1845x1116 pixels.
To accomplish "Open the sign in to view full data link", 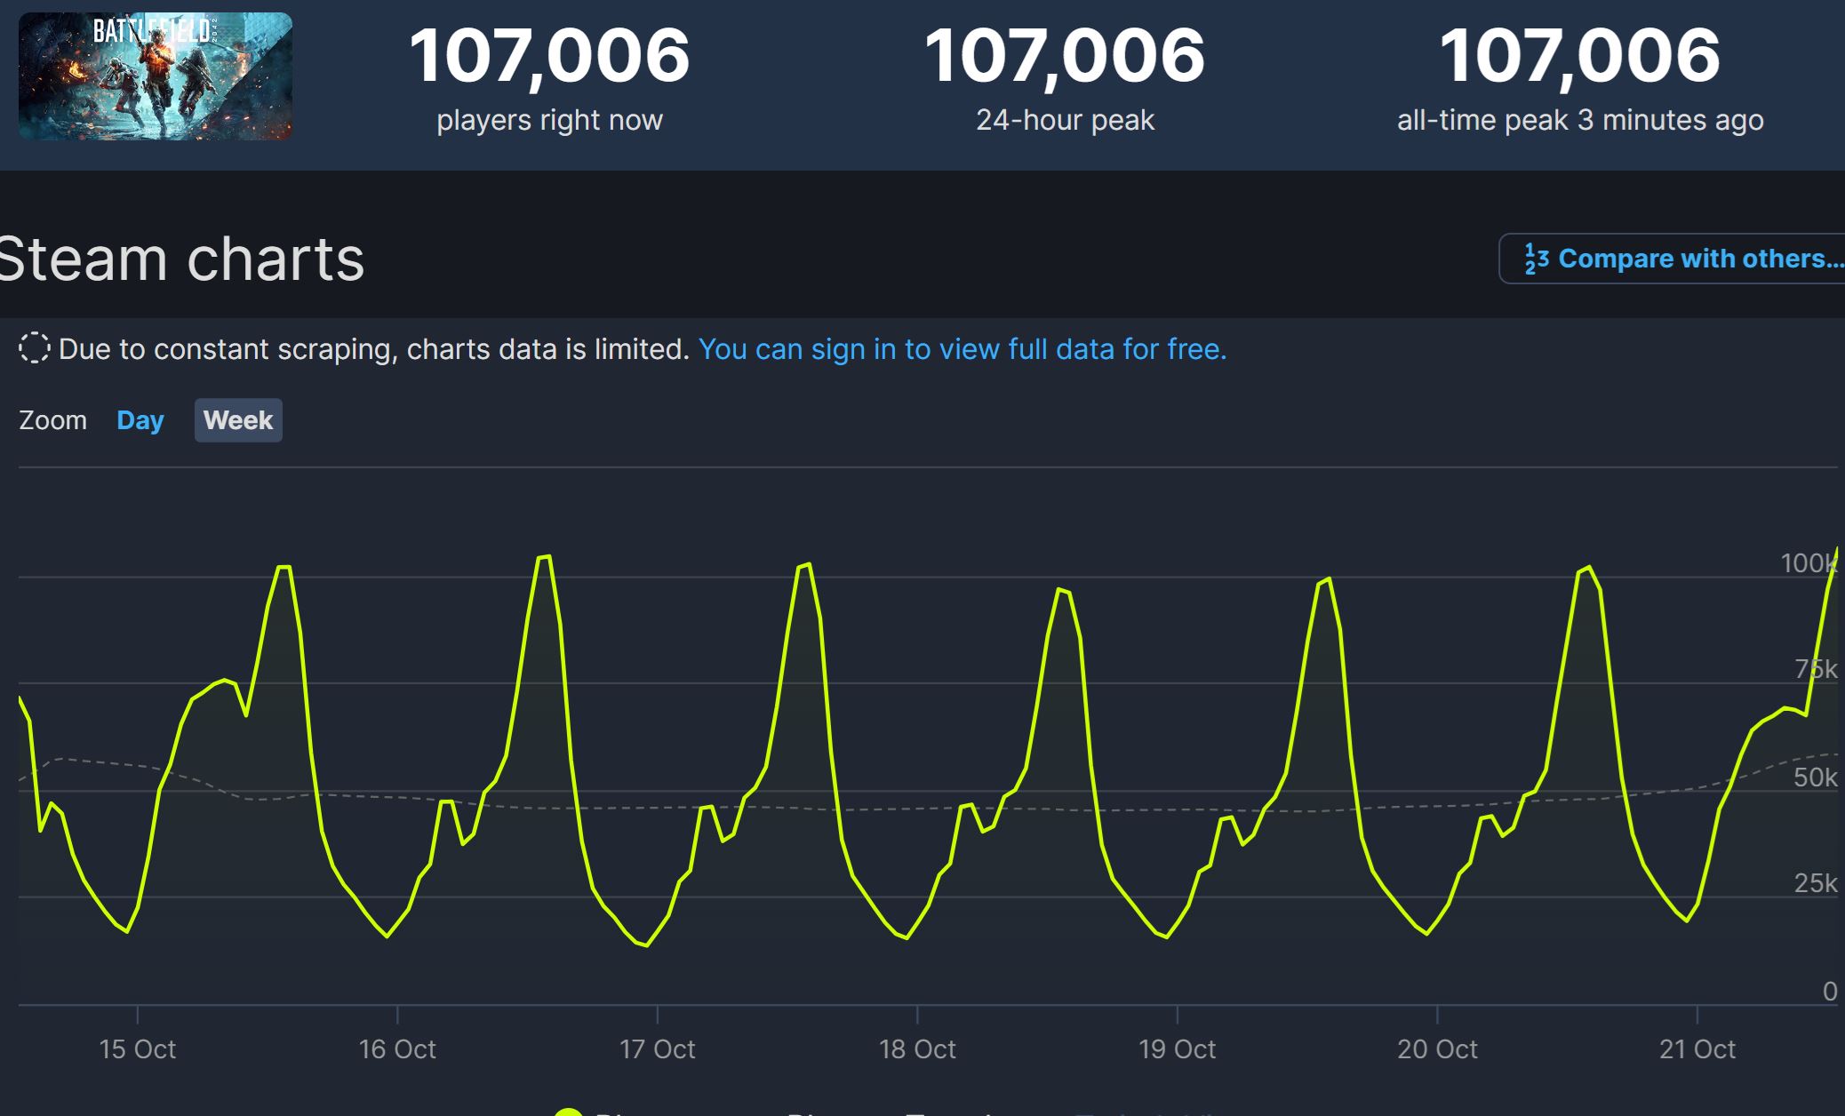I will coord(962,349).
